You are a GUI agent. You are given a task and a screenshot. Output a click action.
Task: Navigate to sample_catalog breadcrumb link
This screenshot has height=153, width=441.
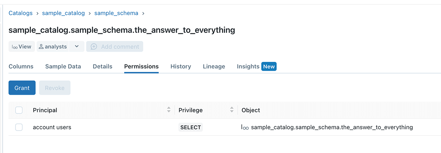coord(63,13)
